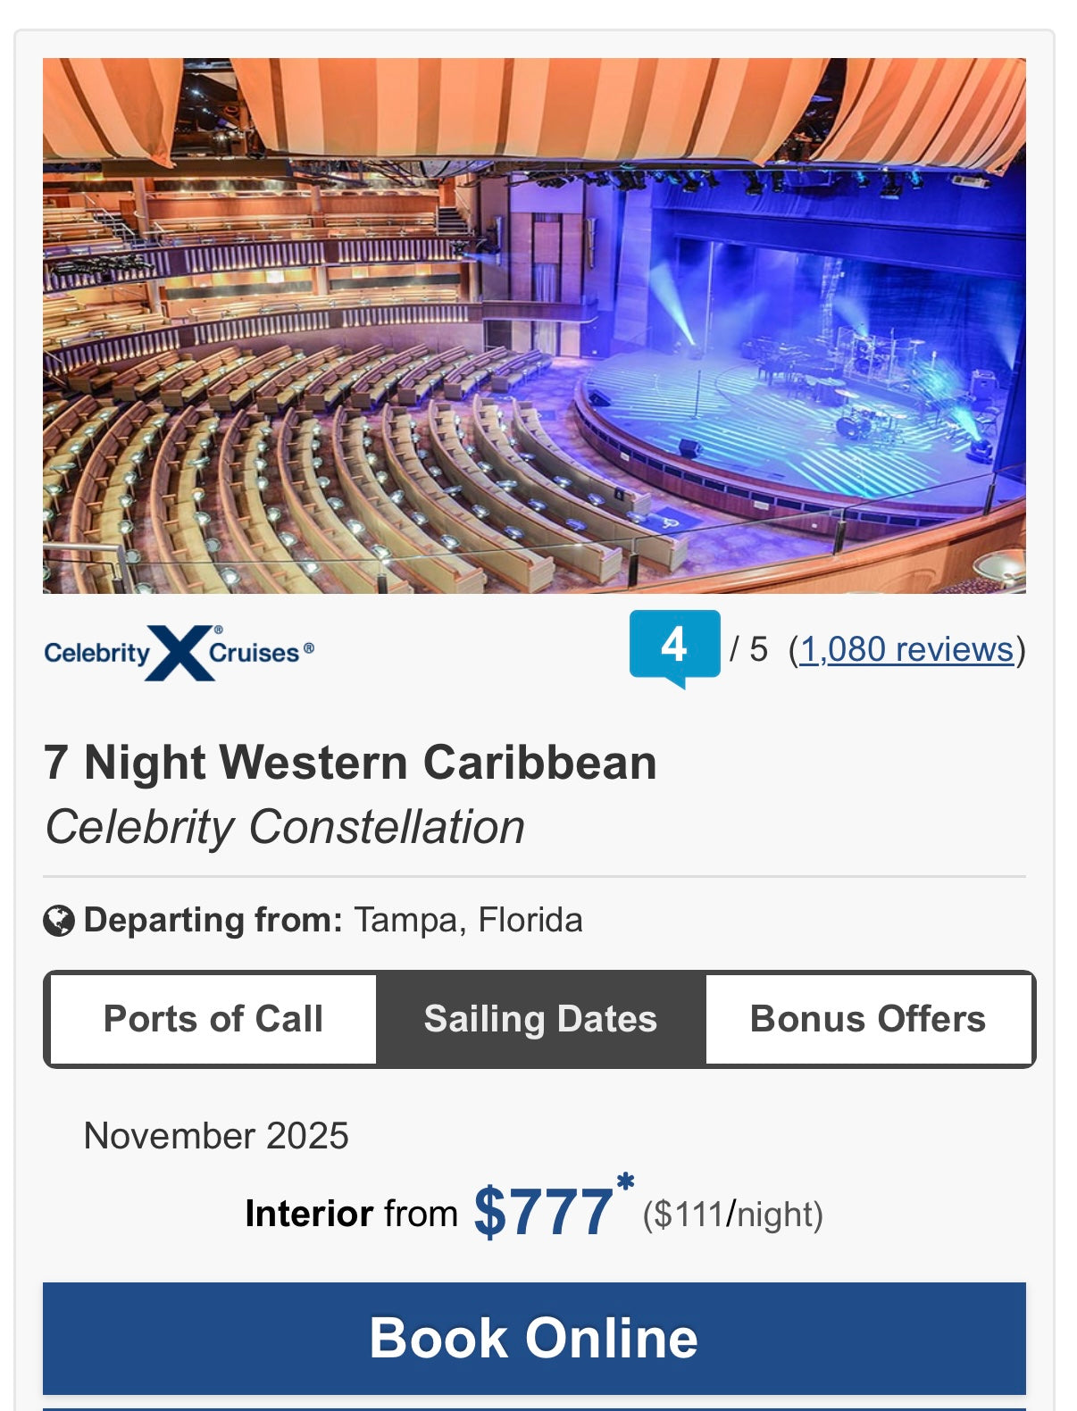Image resolution: width=1077 pixels, height=1411 pixels.
Task: Click the November 2025 sailing date
Action: (216, 1136)
